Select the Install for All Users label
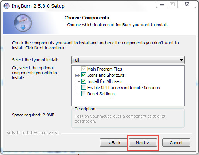The height and width of the screenshot is (155, 199). [105, 81]
